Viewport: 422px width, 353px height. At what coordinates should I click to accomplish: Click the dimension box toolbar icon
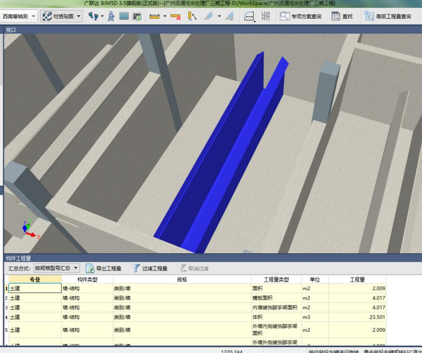tap(249, 16)
